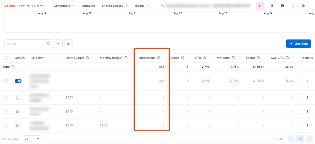This screenshot has width=315, height=144.
Task: Open the filter icon button
Action: [x=58, y=44]
